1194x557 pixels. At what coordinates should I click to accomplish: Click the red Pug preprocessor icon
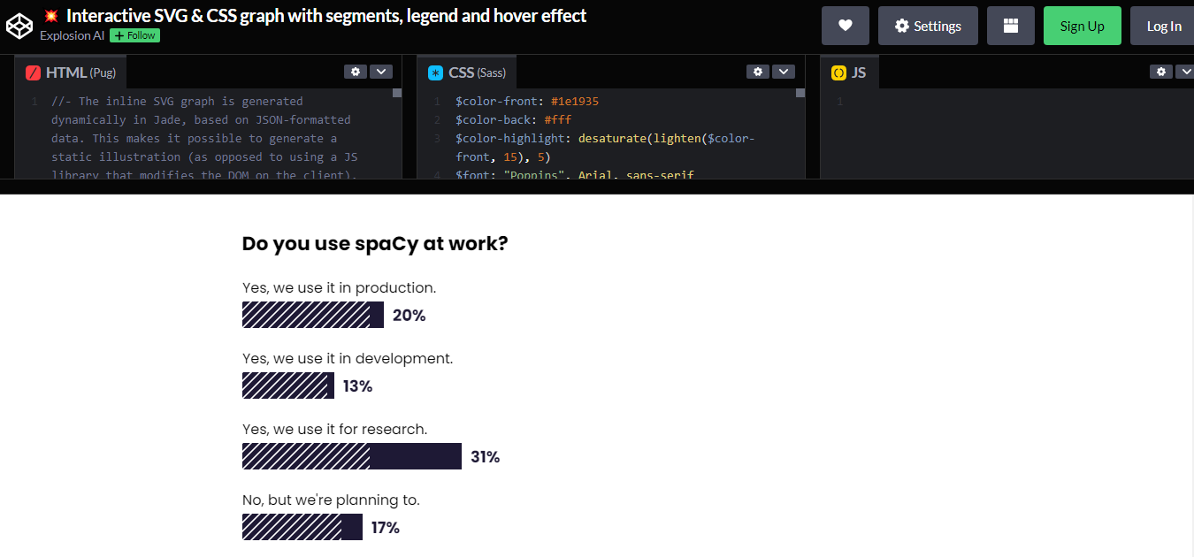point(33,72)
